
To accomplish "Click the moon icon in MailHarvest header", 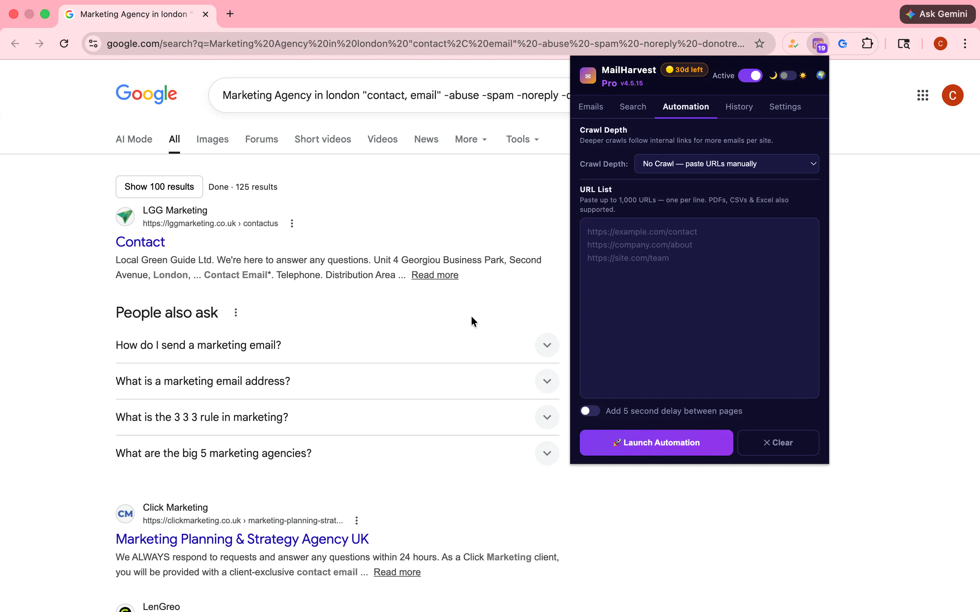I will pyautogui.click(x=773, y=76).
